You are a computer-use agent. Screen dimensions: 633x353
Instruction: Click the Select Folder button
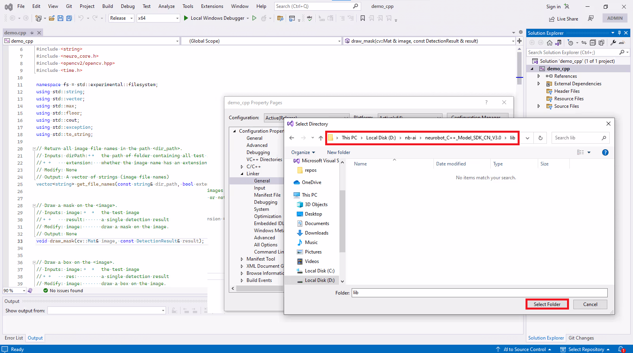pos(547,304)
